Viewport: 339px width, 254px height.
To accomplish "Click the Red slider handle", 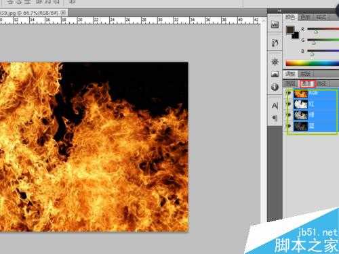I will (x=316, y=31).
